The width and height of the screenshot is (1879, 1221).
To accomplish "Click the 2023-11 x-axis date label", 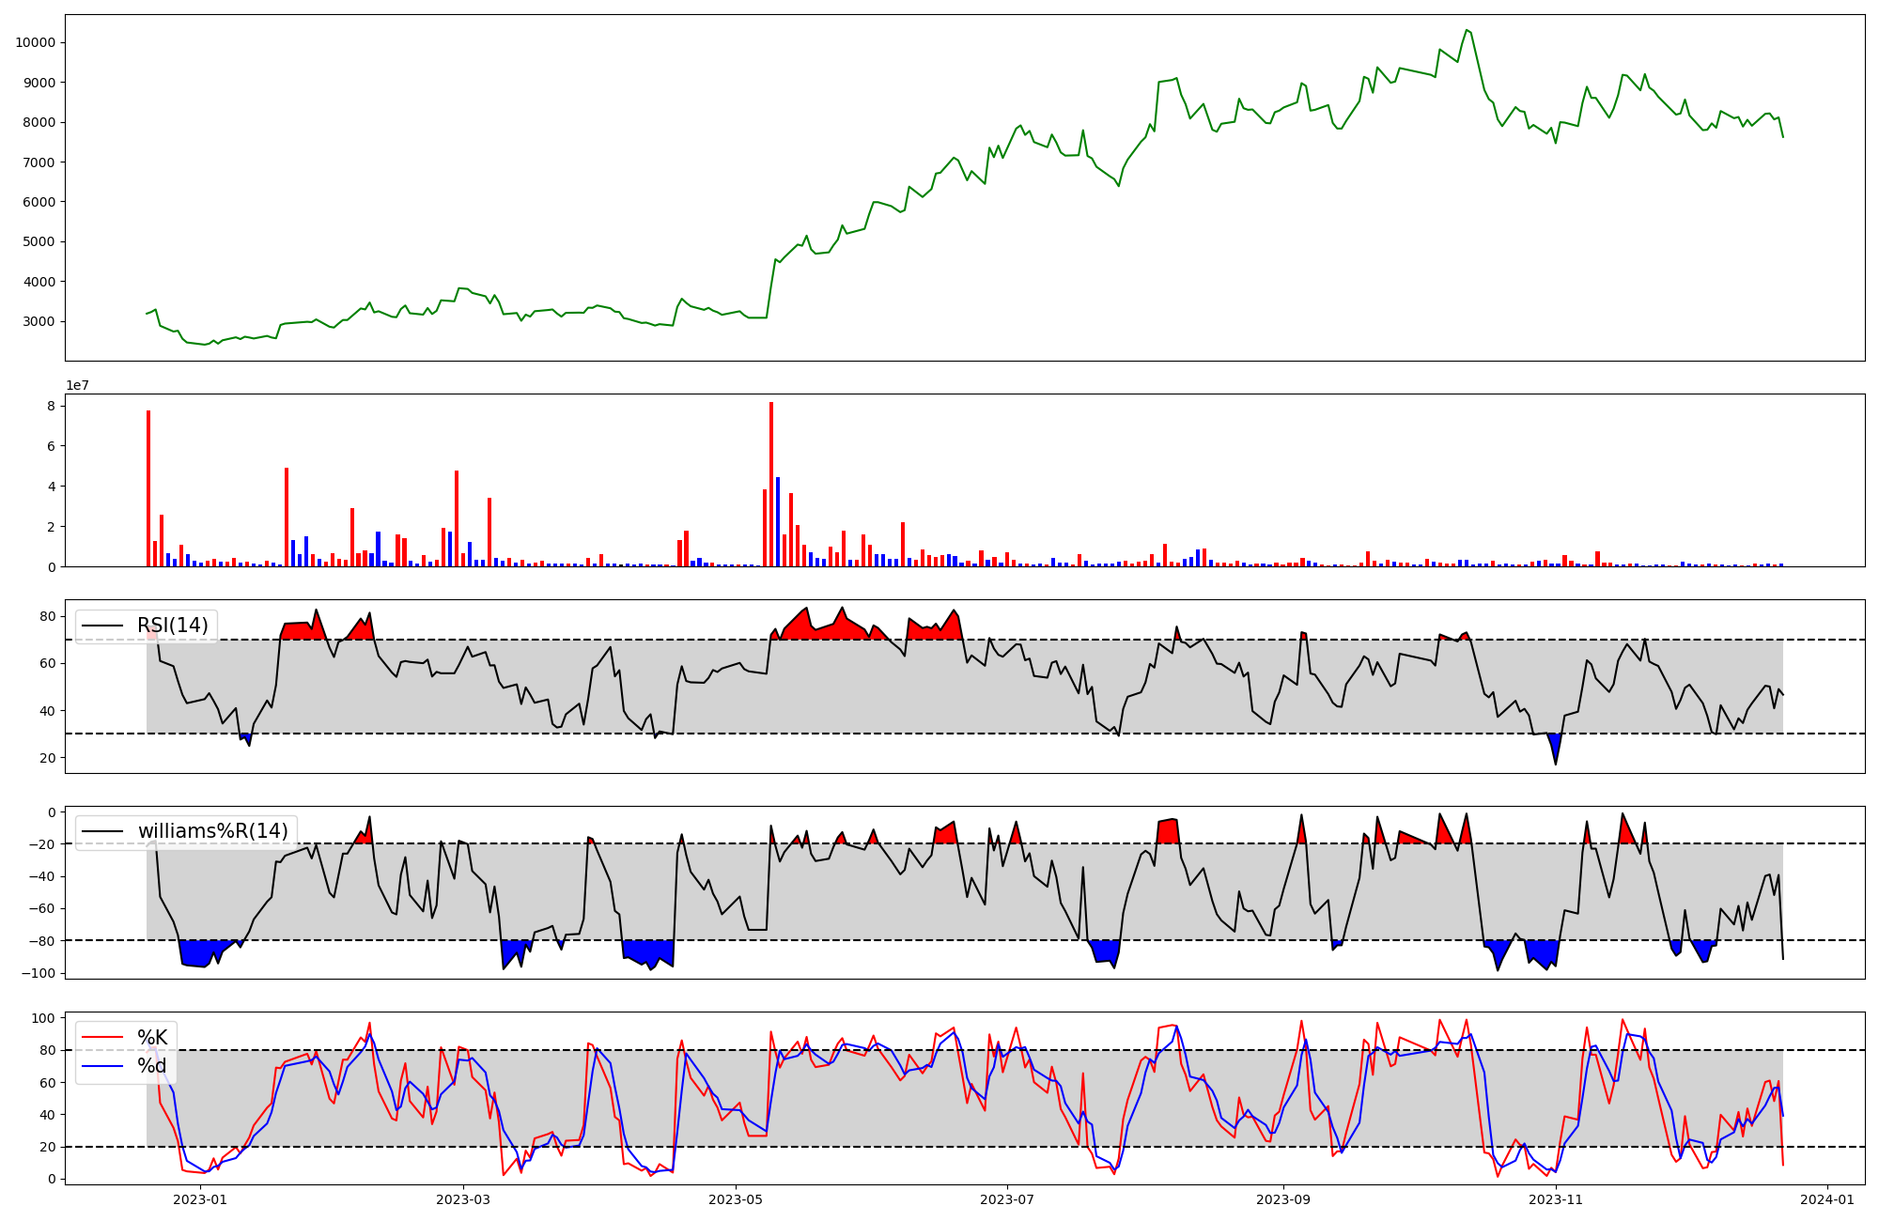I will click(1556, 1198).
